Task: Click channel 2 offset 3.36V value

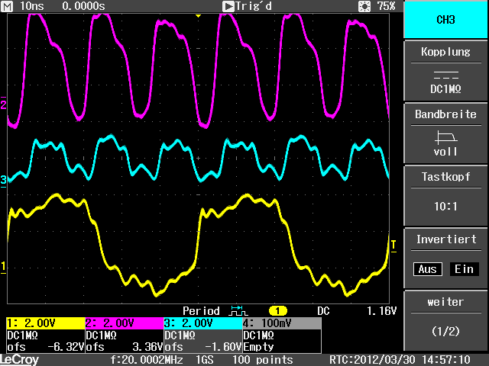Action: 147,347
